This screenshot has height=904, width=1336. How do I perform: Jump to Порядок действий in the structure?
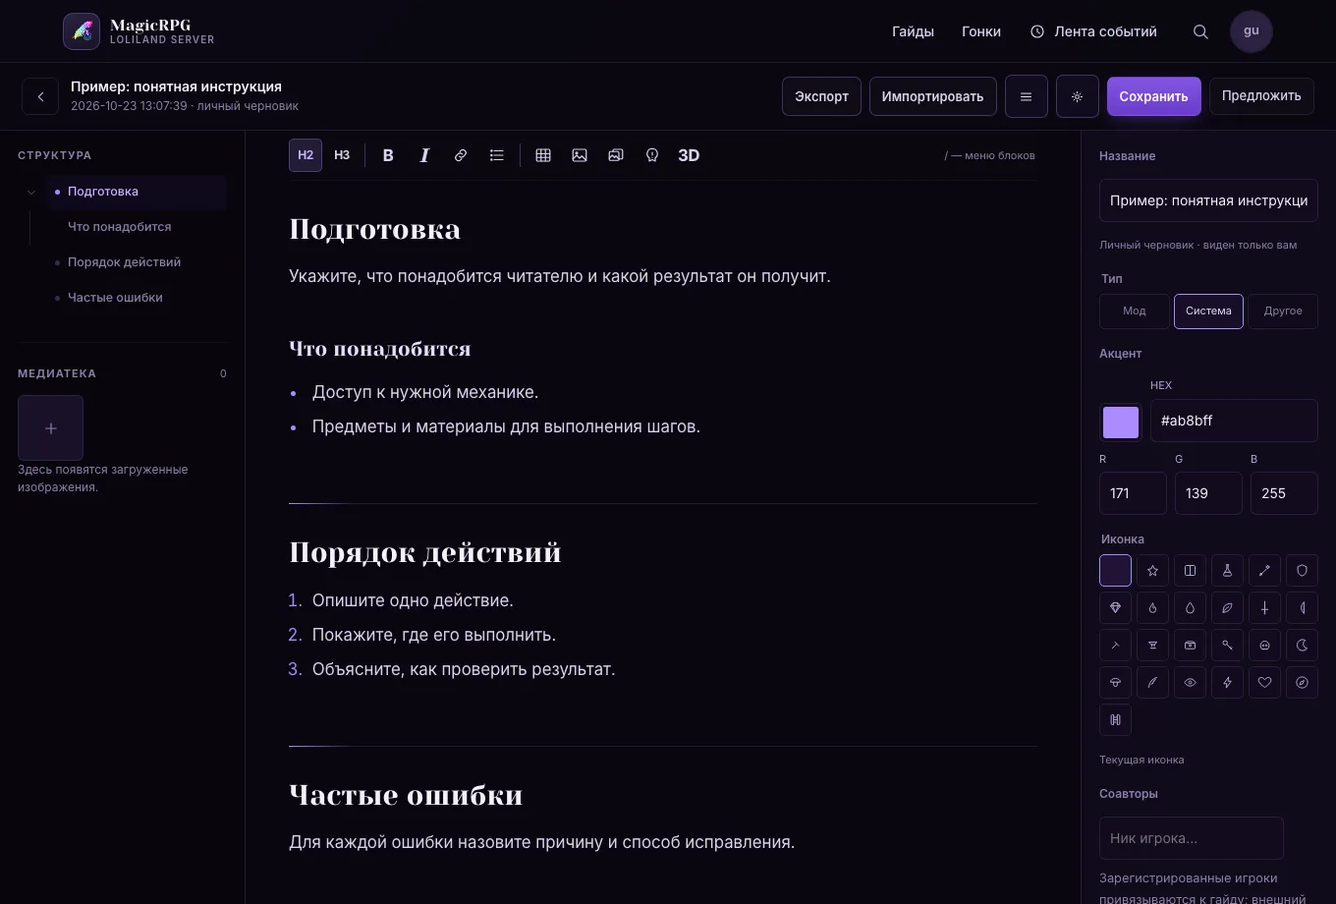(x=124, y=262)
